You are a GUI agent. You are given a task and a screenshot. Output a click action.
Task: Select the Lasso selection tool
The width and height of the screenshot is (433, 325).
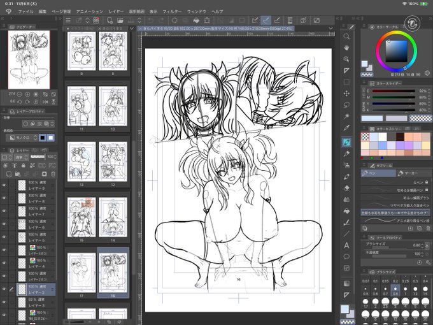(346, 105)
